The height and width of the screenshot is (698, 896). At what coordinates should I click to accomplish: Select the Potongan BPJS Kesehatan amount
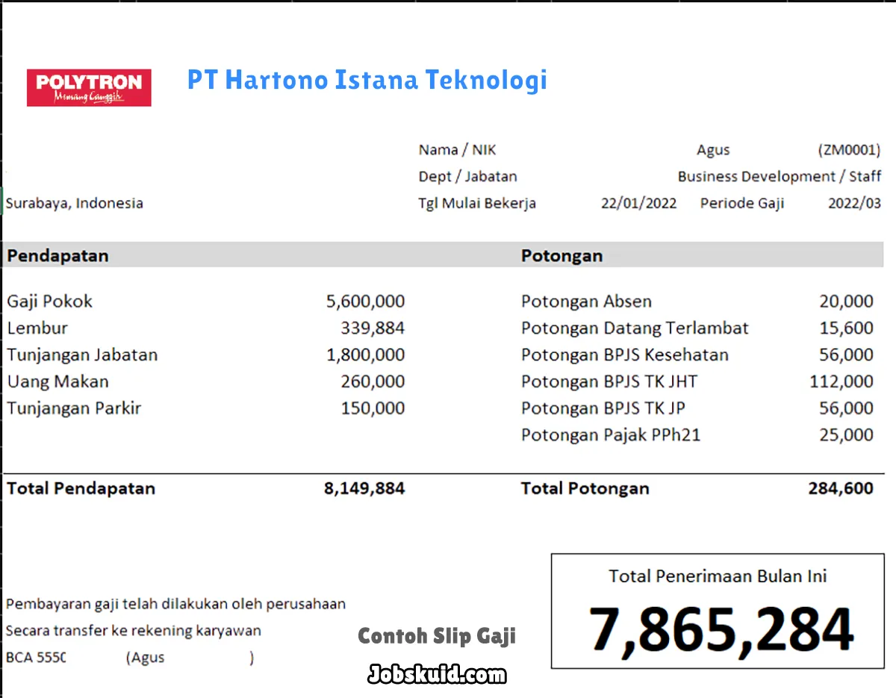pos(845,355)
